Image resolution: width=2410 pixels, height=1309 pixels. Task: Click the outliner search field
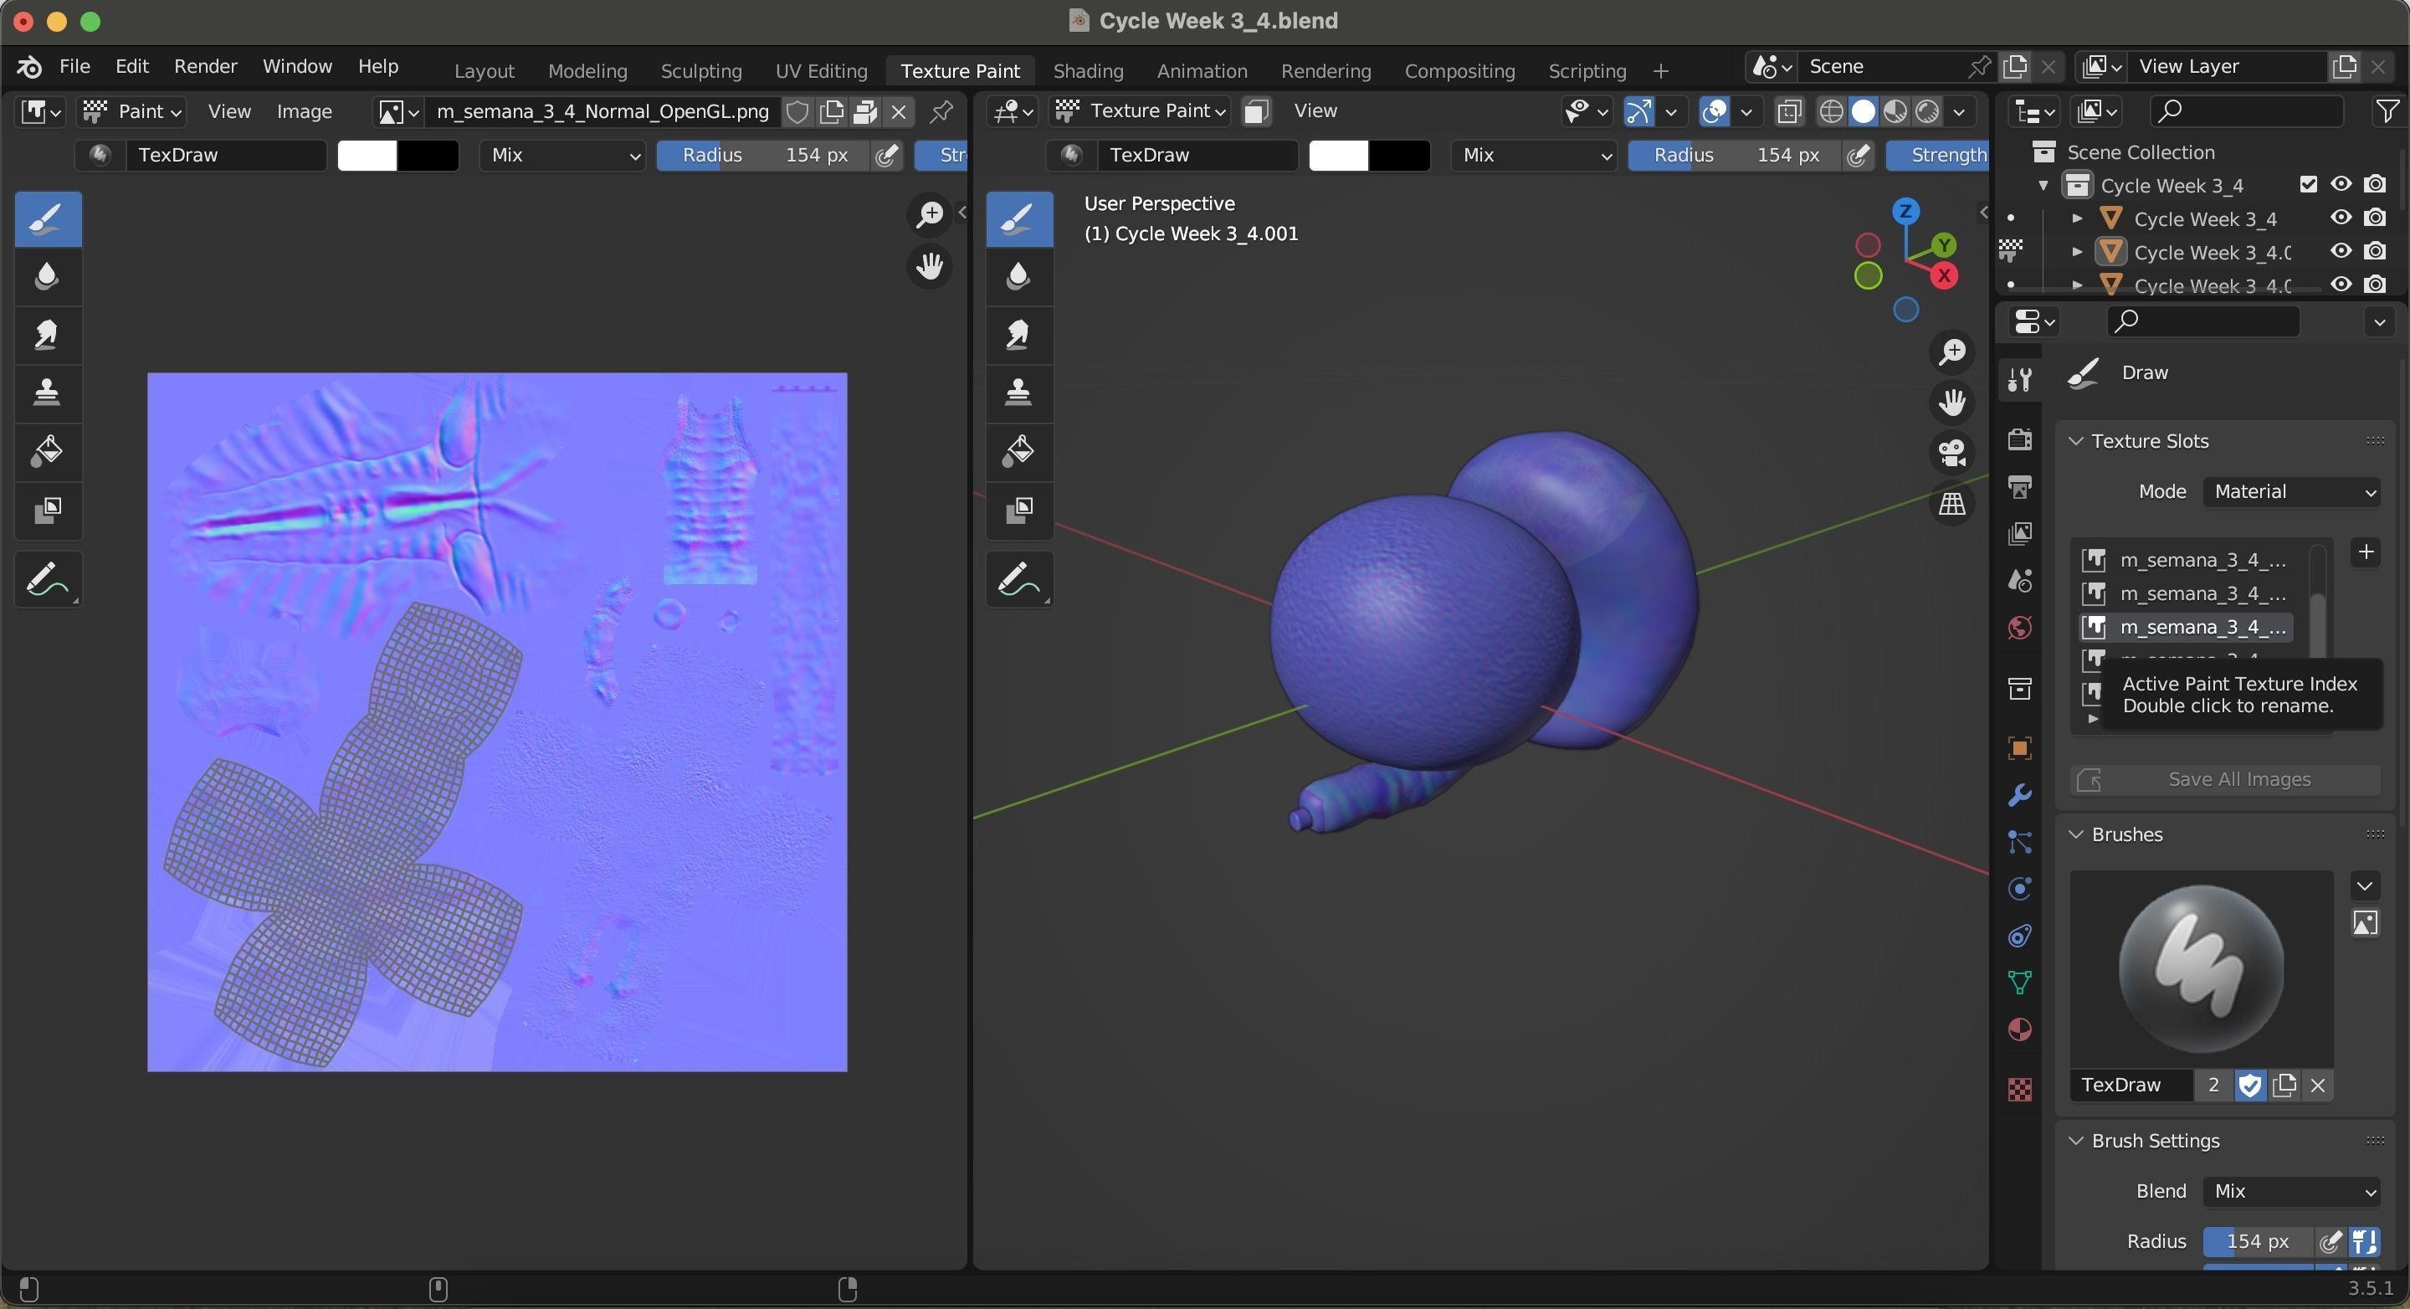tap(2247, 111)
